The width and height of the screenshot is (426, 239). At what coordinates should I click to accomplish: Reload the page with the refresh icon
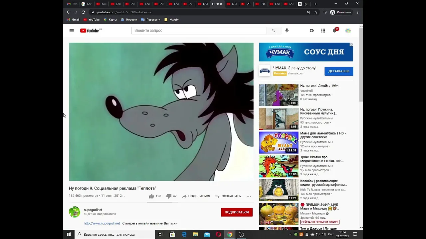[83, 12]
